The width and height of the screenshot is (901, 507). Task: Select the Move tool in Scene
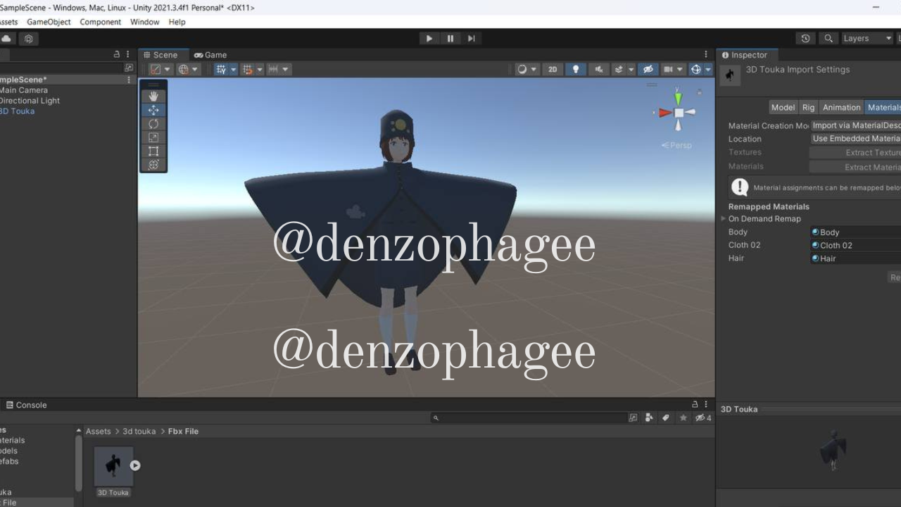click(x=153, y=110)
